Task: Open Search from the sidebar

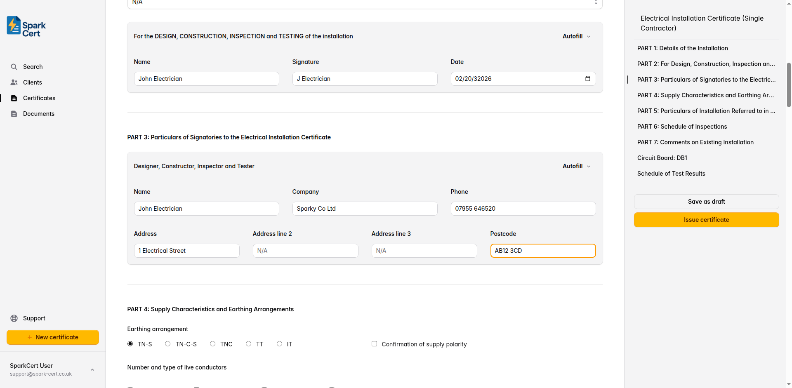Action: [33, 66]
